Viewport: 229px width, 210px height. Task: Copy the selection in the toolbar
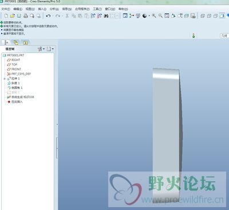coord(74,16)
